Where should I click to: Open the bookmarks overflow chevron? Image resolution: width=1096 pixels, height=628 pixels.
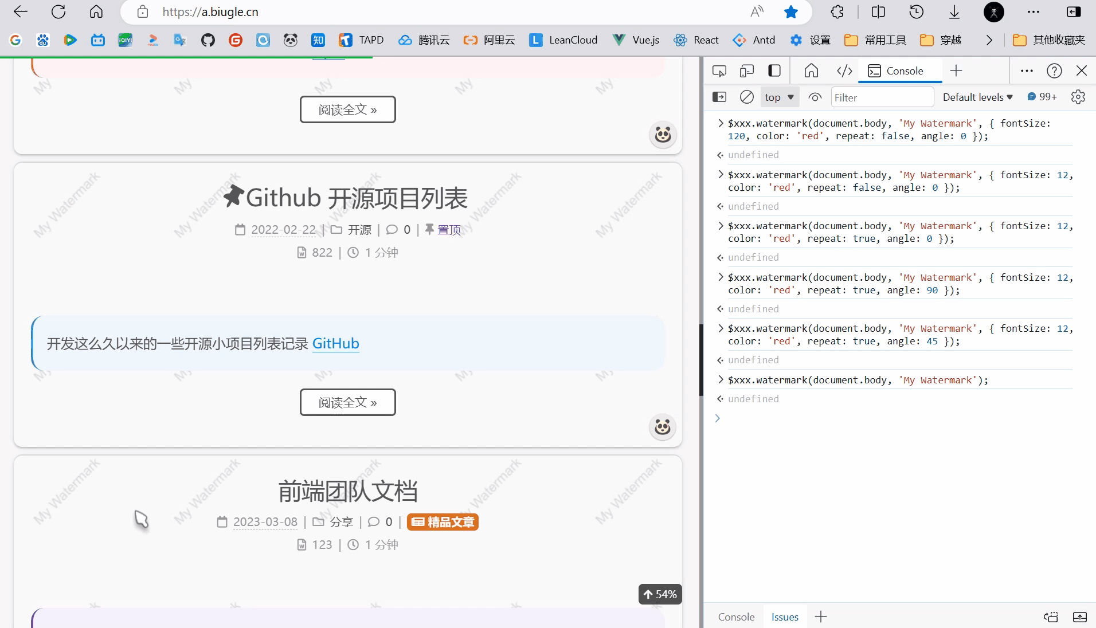(989, 40)
